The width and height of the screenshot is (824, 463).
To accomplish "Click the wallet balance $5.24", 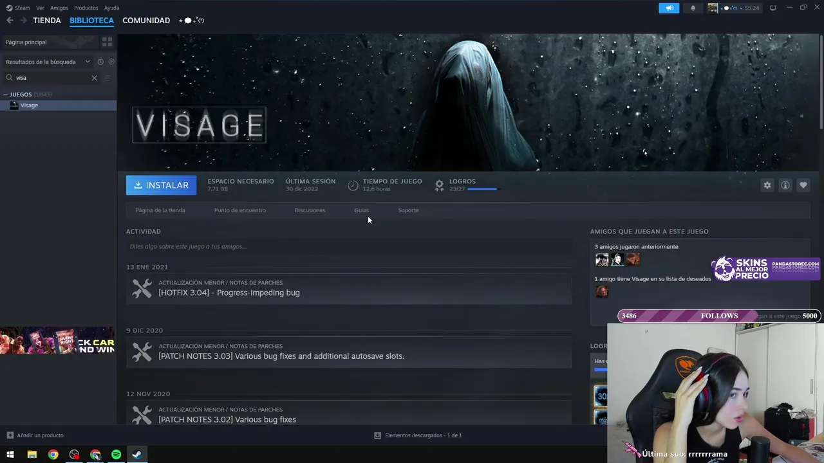I will [x=751, y=8].
